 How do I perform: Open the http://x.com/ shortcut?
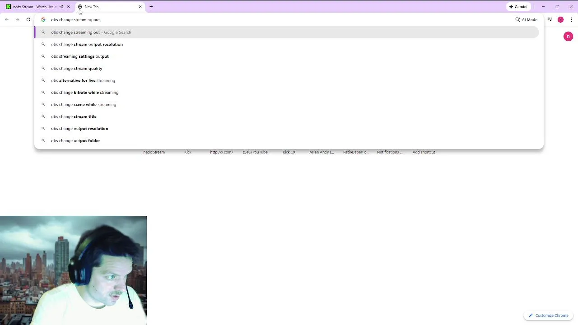(x=222, y=152)
